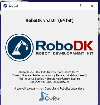Screen dimensions: 100x105
Task: Click the large RoboDK wordmark
Action: click(x=65, y=46)
